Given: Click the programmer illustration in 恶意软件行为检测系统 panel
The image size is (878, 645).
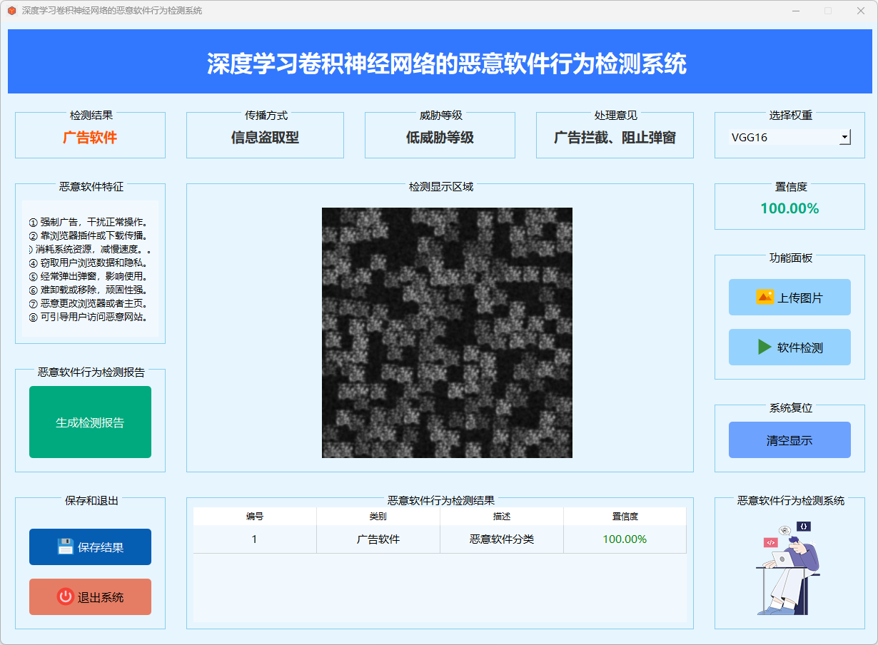Looking at the screenshot, I should tap(789, 569).
